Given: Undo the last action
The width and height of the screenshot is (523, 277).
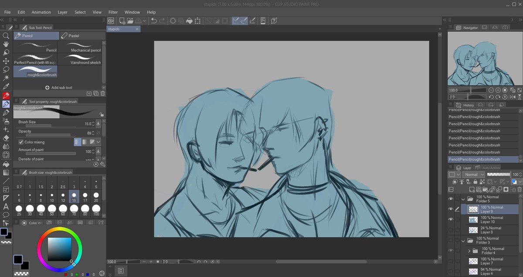Looking at the screenshot, I should point(153,20).
